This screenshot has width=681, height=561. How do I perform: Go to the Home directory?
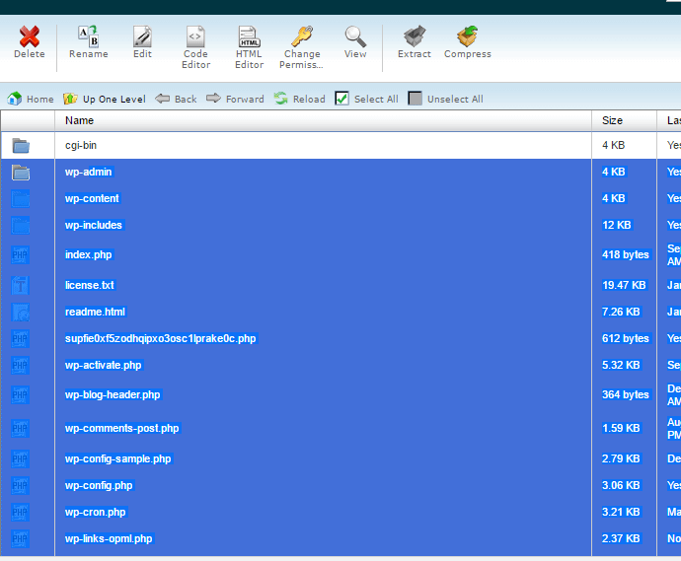[x=31, y=99]
